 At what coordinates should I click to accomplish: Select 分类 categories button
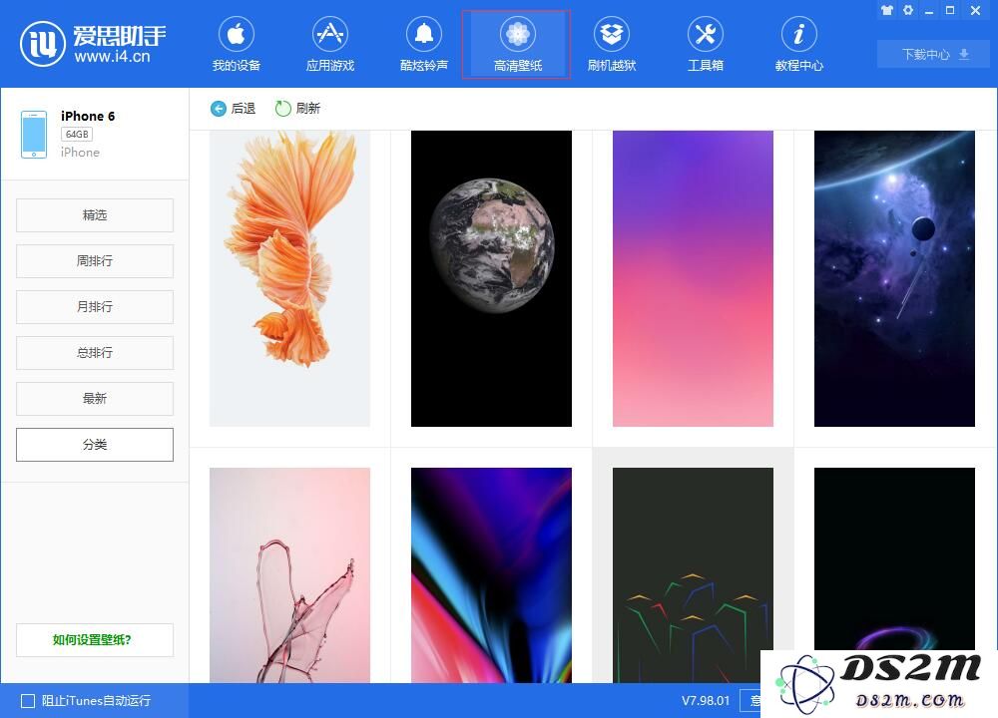[95, 445]
